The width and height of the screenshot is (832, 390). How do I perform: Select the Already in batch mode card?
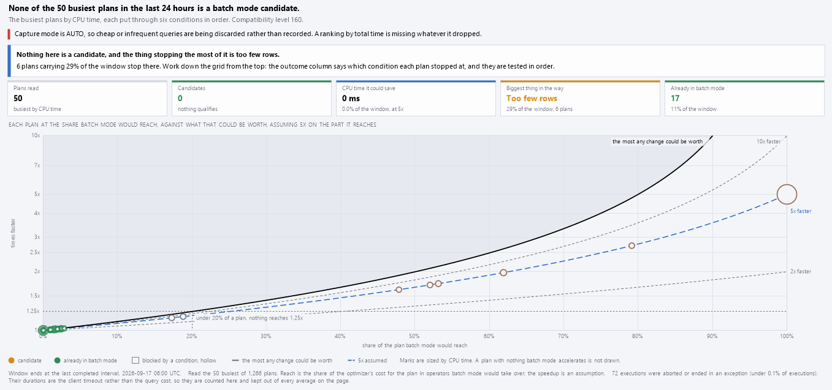point(745,99)
